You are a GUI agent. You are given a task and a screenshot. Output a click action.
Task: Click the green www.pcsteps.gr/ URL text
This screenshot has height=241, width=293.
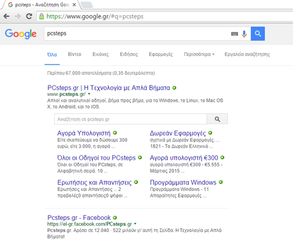pos(66,94)
